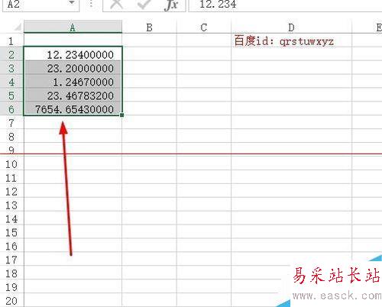Select row 11 header

click(x=11, y=178)
